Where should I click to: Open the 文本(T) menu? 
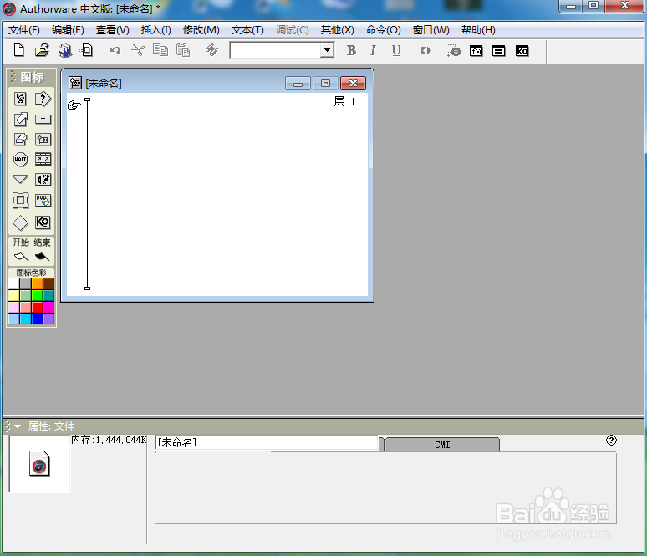point(247,30)
